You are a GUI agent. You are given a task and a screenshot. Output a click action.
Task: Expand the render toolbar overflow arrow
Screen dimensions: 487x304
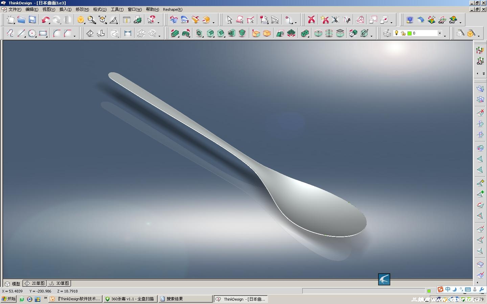[x=461, y=22]
